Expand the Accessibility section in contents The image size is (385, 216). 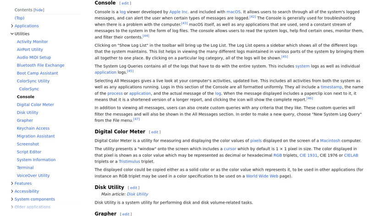(x=12, y=191)
